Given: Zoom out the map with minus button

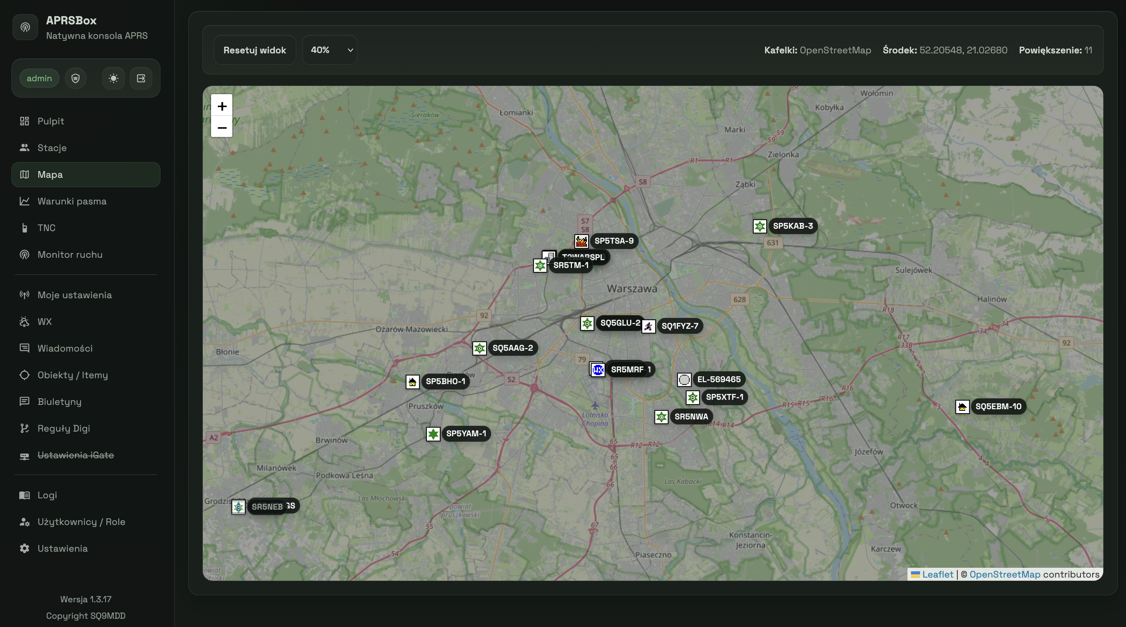Looking at the screenshot, I should pyautogui.click(x=222, y=128).
